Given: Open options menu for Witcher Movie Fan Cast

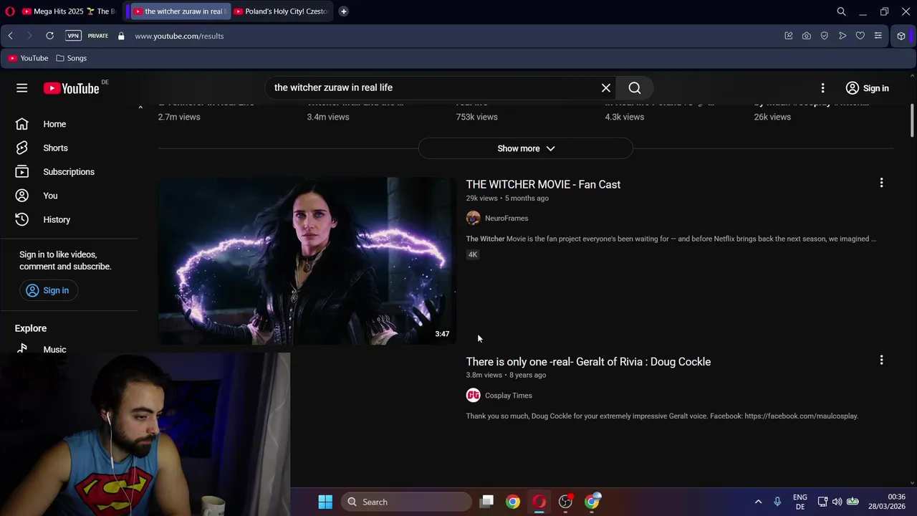Looking at the screenshot, I should 881,183.
